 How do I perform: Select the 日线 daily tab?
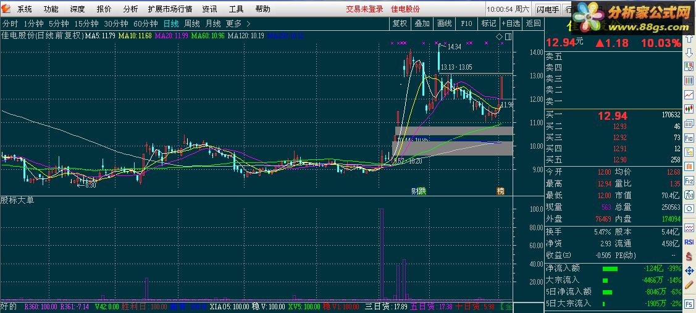pyautogui.click(x=171, y=23)
